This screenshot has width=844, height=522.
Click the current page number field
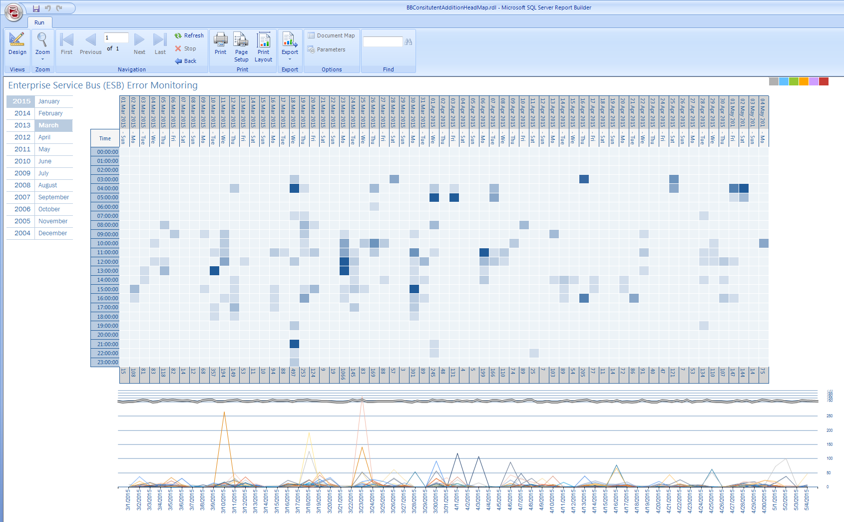116,37
